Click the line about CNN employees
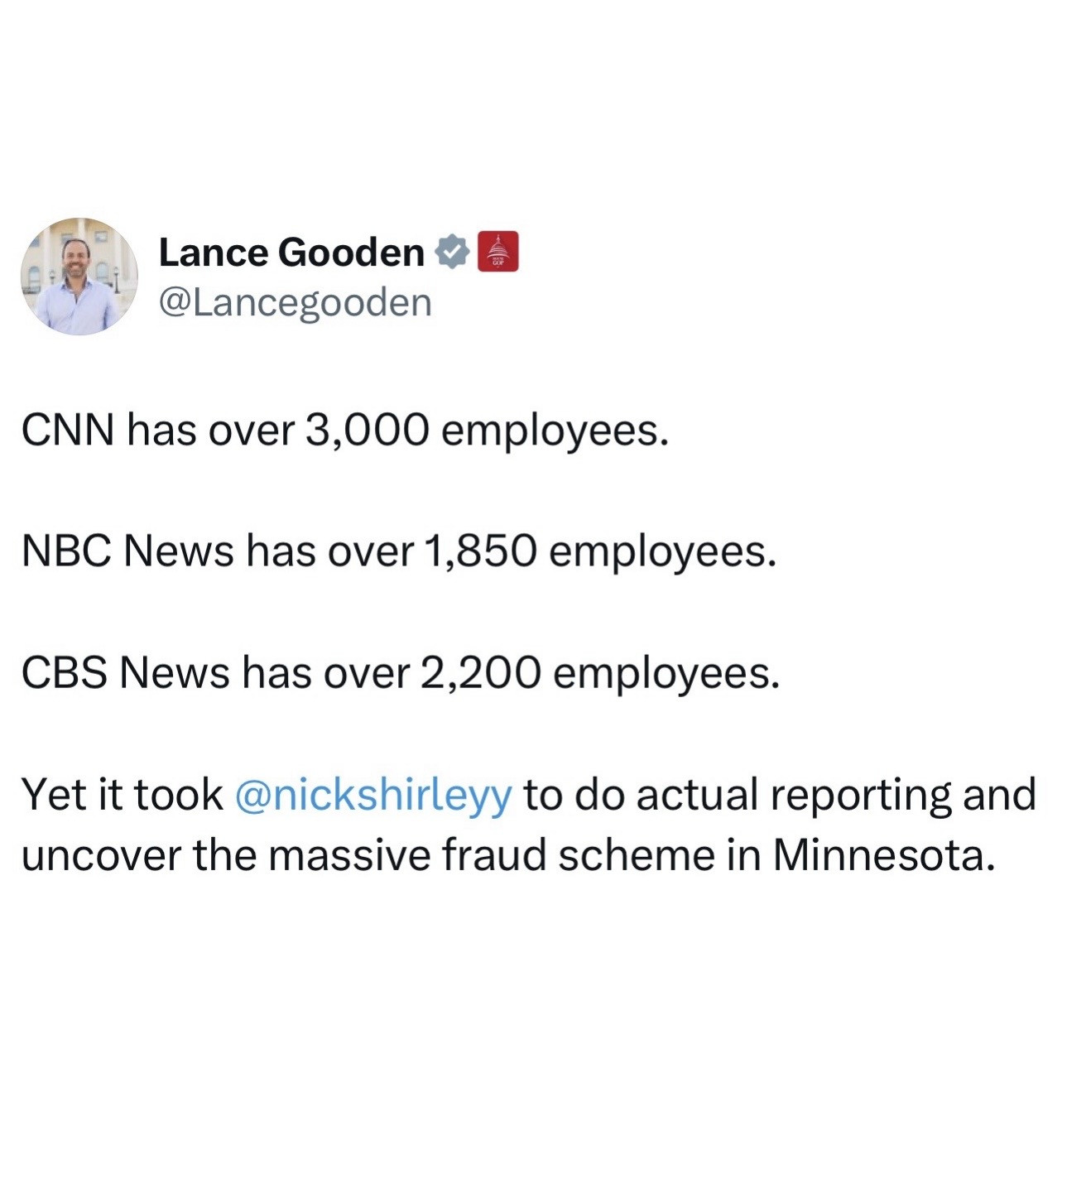This screenshot has height=1203, width=1067. click(344, 431)
